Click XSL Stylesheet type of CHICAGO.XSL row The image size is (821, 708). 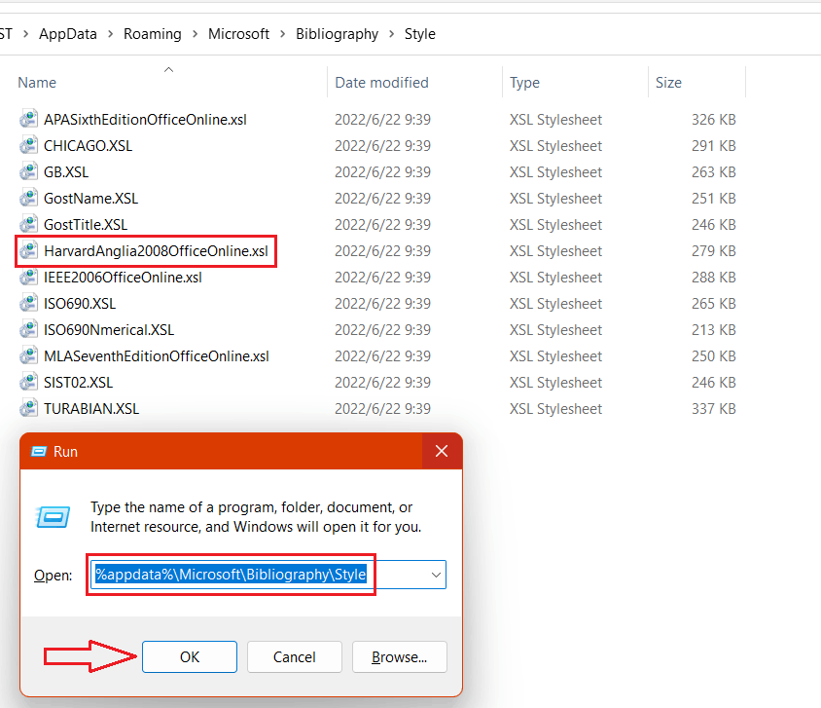click(x=556, y=146)
